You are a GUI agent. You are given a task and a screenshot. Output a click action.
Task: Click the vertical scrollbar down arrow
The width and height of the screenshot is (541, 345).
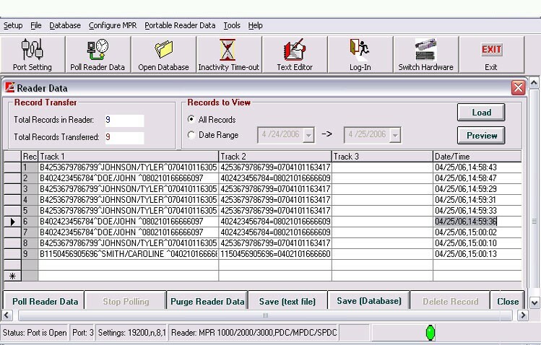click(x=534, y=303)
